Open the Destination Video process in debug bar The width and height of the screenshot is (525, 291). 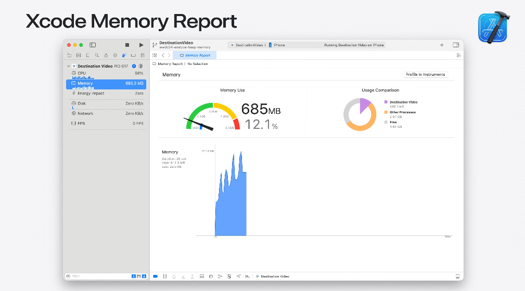point(273,276)
